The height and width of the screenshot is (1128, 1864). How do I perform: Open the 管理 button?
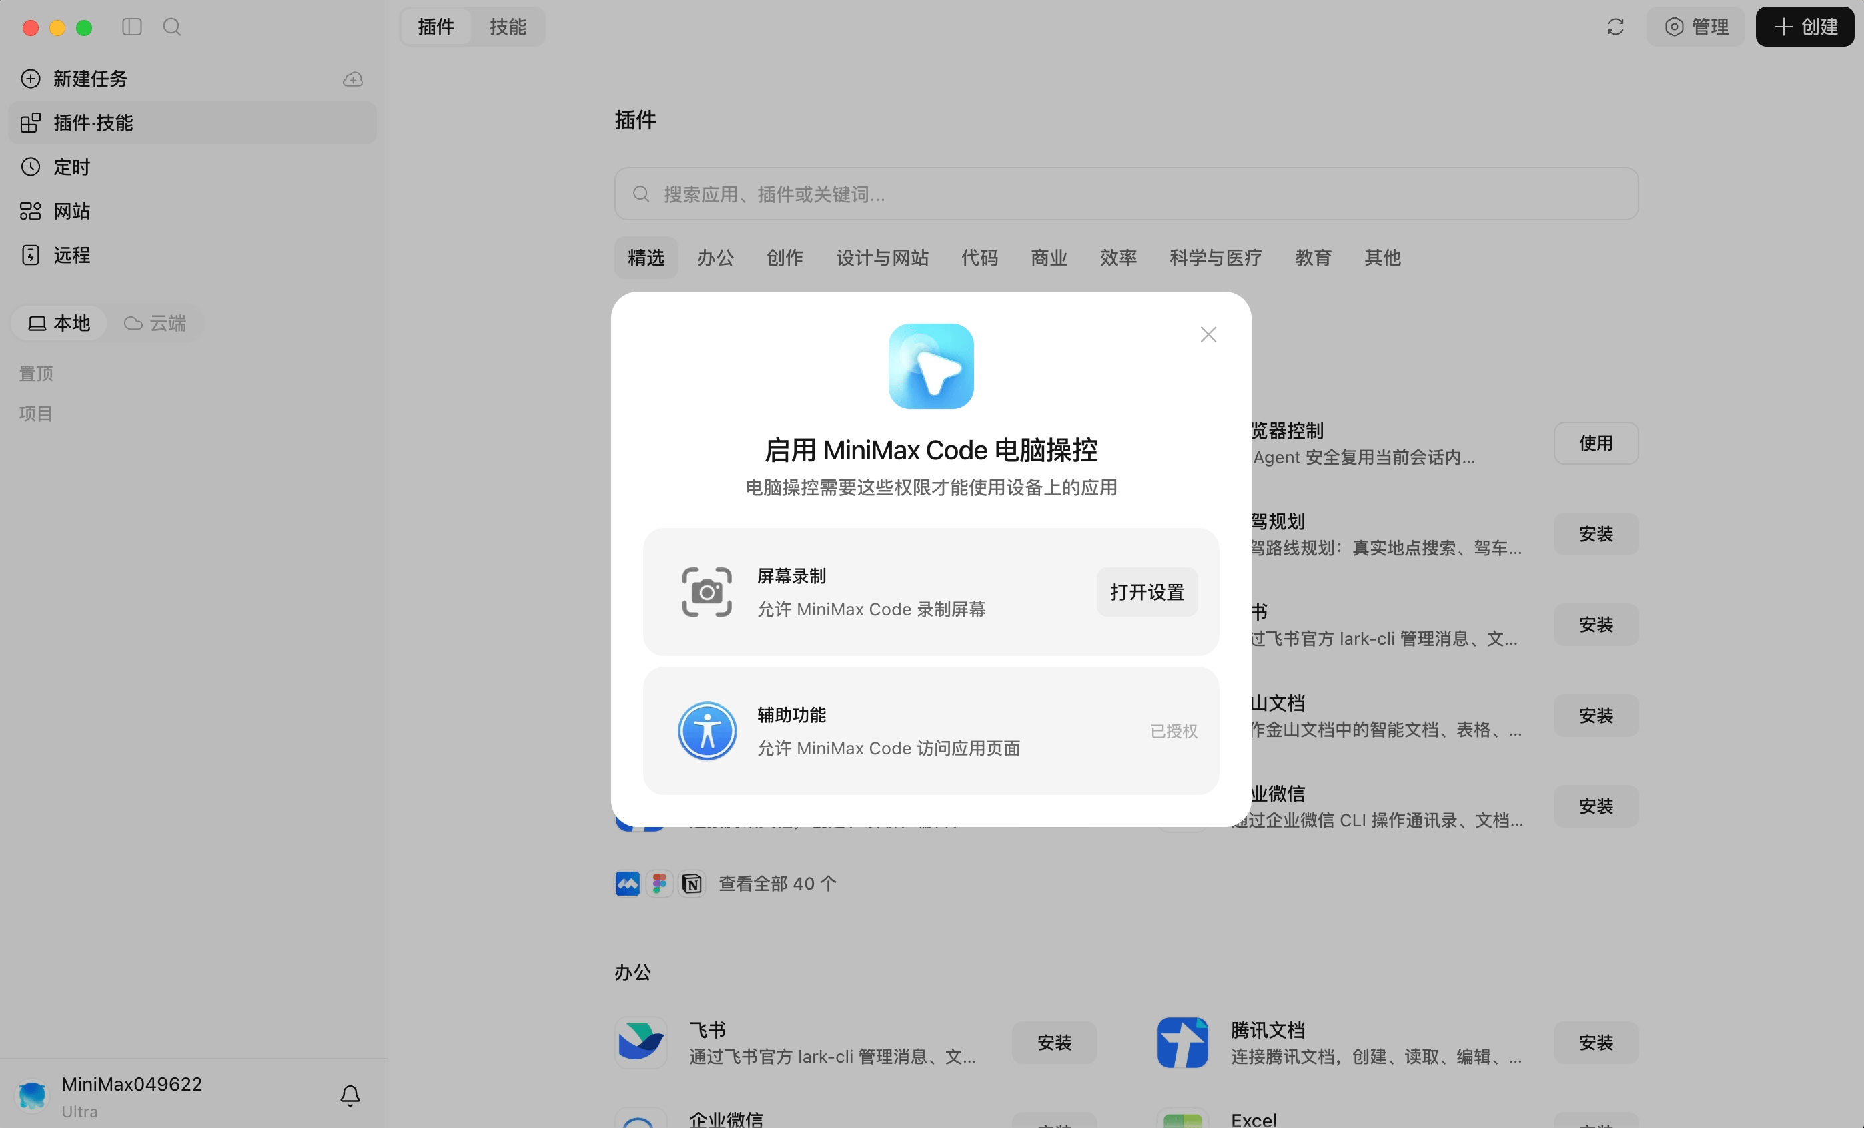point(1695,27)
